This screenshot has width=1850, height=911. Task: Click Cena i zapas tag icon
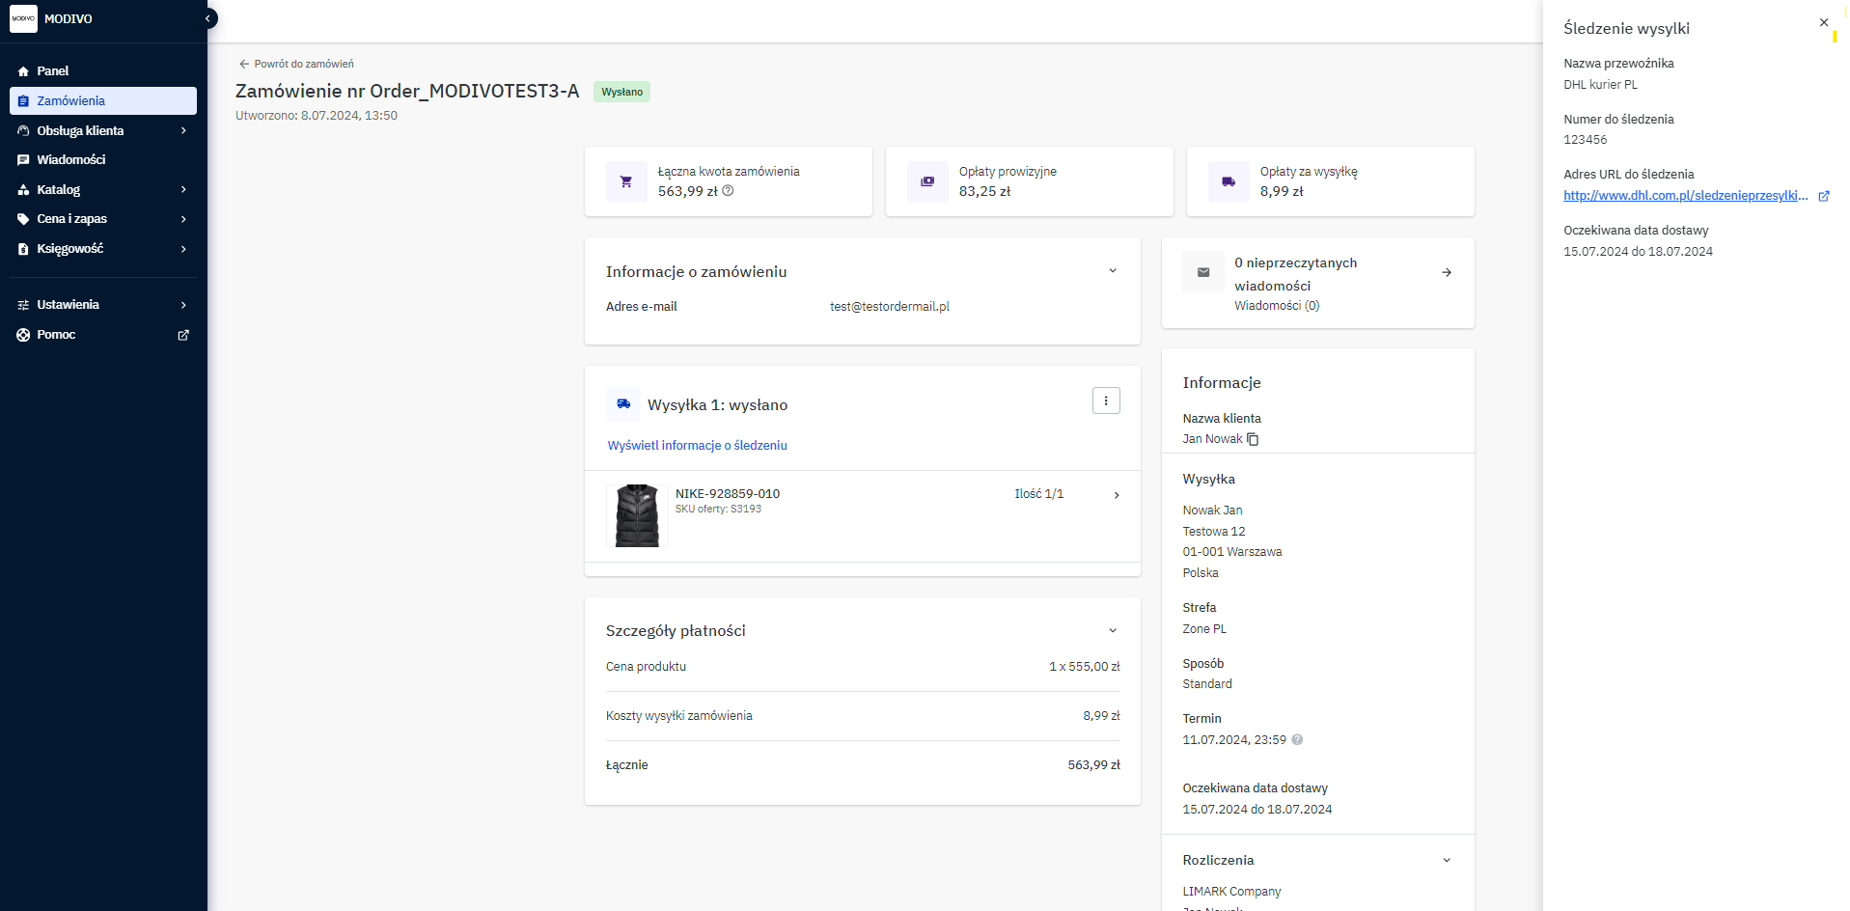point(23,219)
